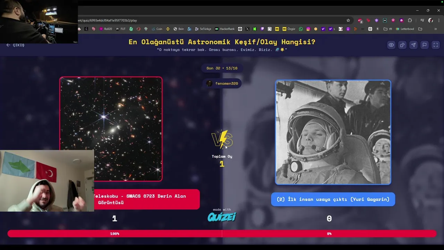444x250 pixels.
Task: Open the Bein bookmark
Action: pos(178,29)
